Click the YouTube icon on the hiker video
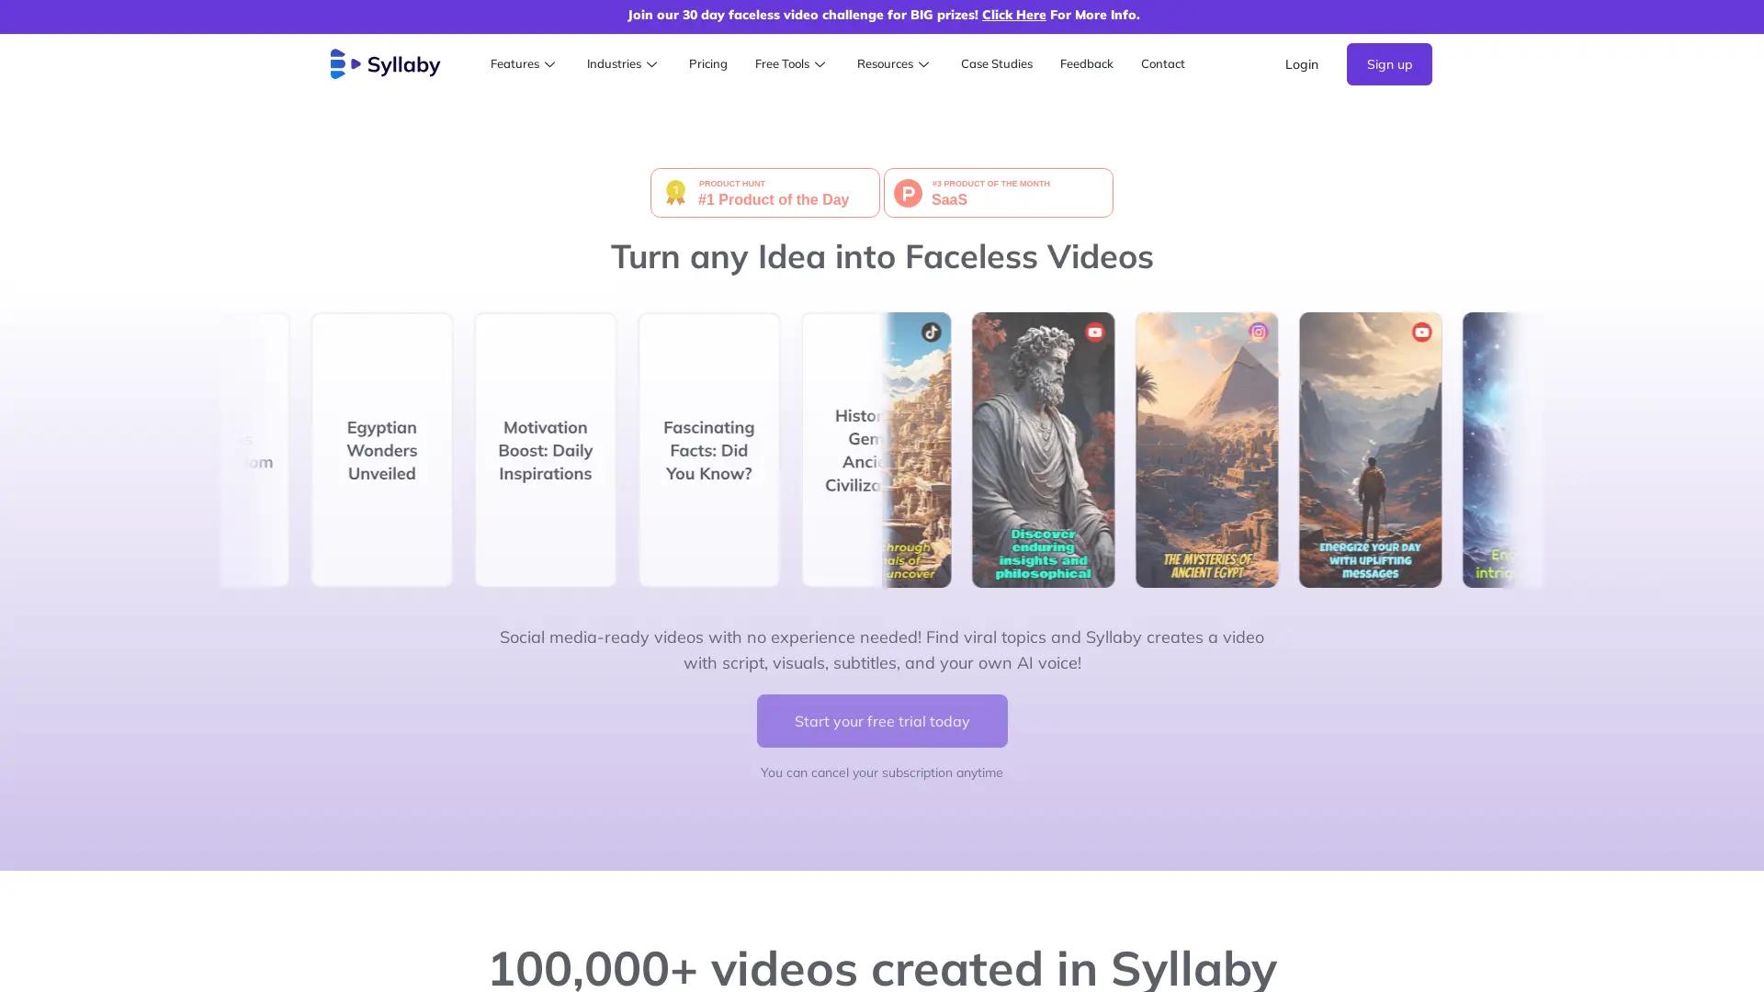The image size is (1764, 992). coord(1421,333)
